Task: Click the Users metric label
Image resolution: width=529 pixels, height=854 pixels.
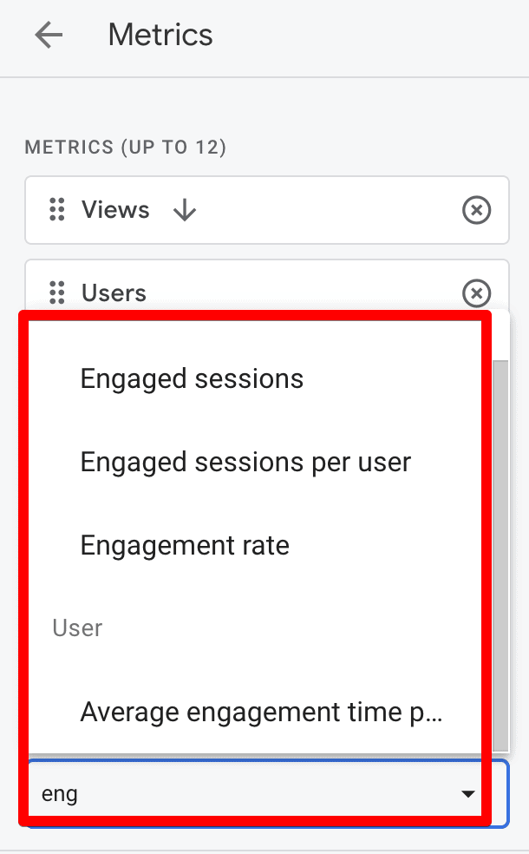Action: pos(114,293)
